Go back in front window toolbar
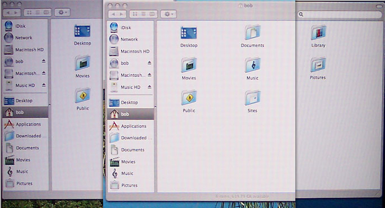This screenshot has width=385, height=208. (x=113, y=14)
